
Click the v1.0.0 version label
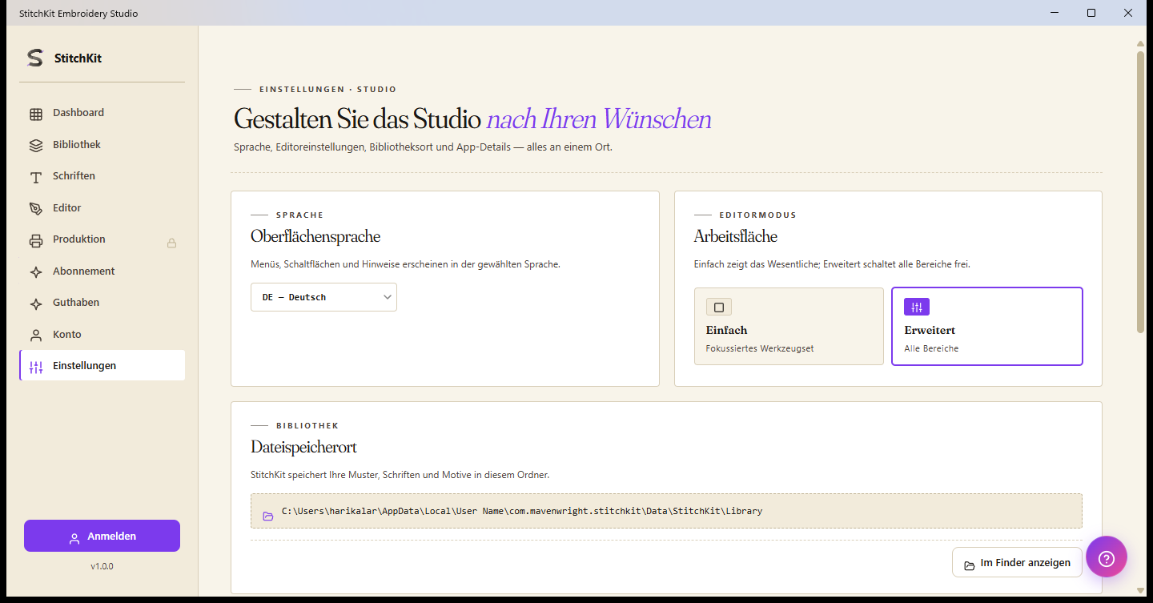(102, 566)
